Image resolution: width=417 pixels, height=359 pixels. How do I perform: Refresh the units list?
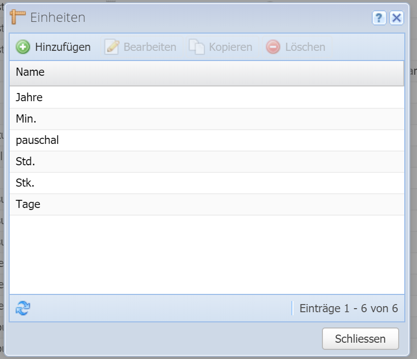coord(23,308)
